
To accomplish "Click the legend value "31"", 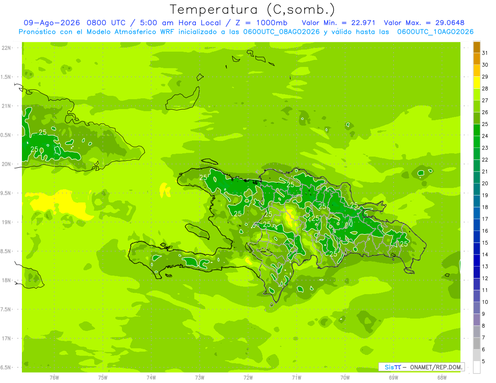I will [485, 53].
